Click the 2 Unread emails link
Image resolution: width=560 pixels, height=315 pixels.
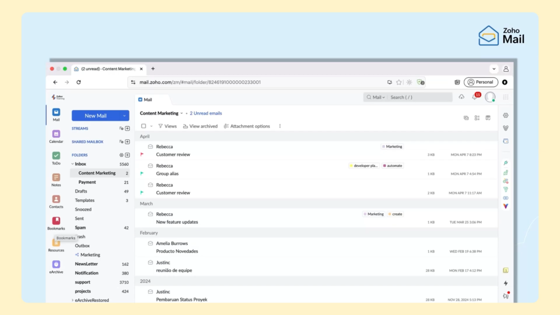click(206, 113)
